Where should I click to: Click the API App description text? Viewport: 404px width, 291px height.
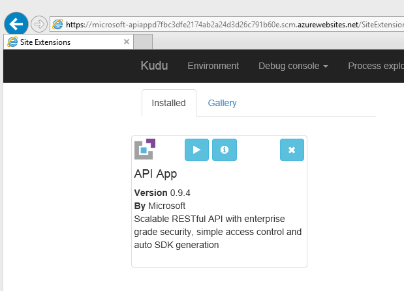(218, 232)
